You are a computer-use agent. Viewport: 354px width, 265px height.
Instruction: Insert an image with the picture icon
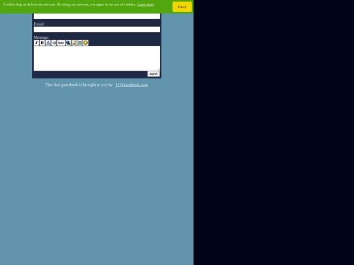(x=74, y=43)
